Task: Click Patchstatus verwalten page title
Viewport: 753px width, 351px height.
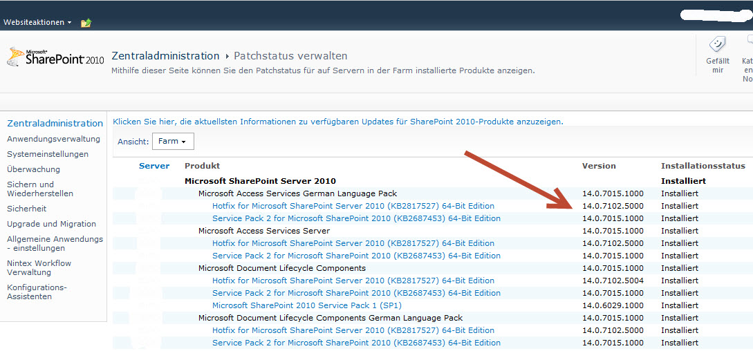Action: click(x=290, y=56)
